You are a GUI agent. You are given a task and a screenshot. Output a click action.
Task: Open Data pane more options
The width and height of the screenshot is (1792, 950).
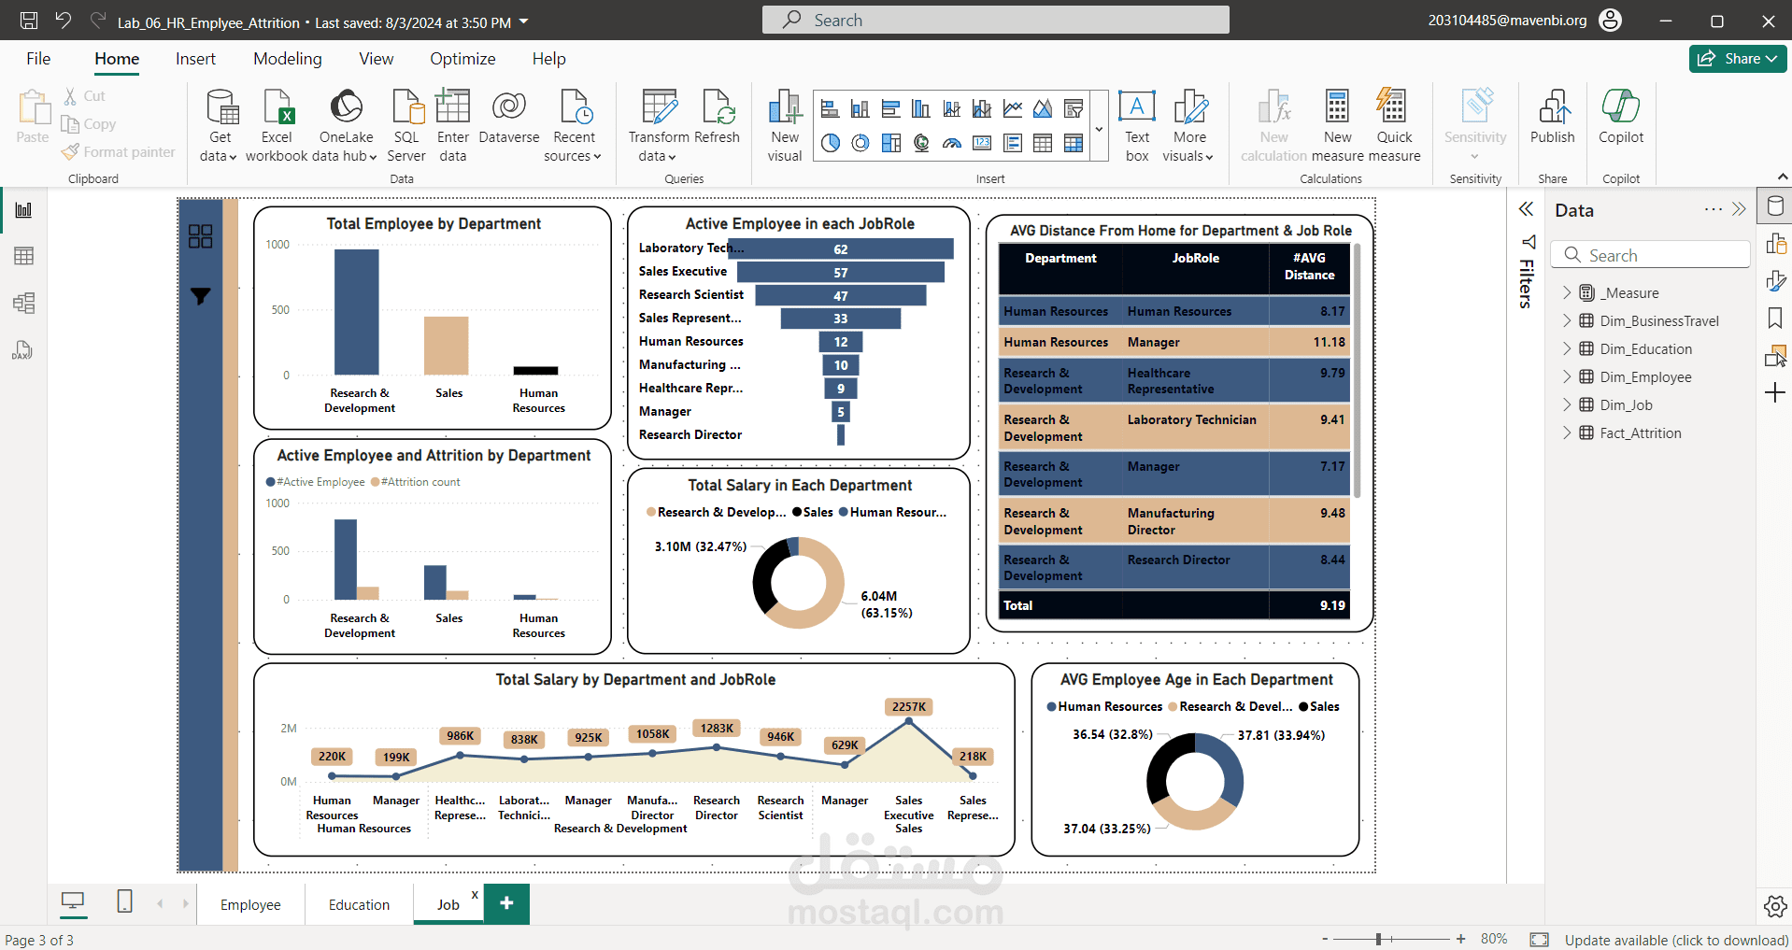click(x=1713, y=209)
